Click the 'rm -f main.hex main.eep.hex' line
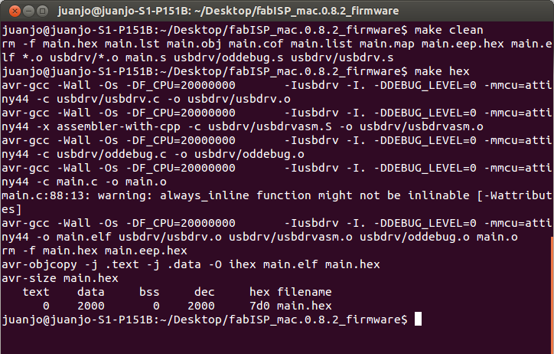This screenshot has height=354, width=554. 95,251
